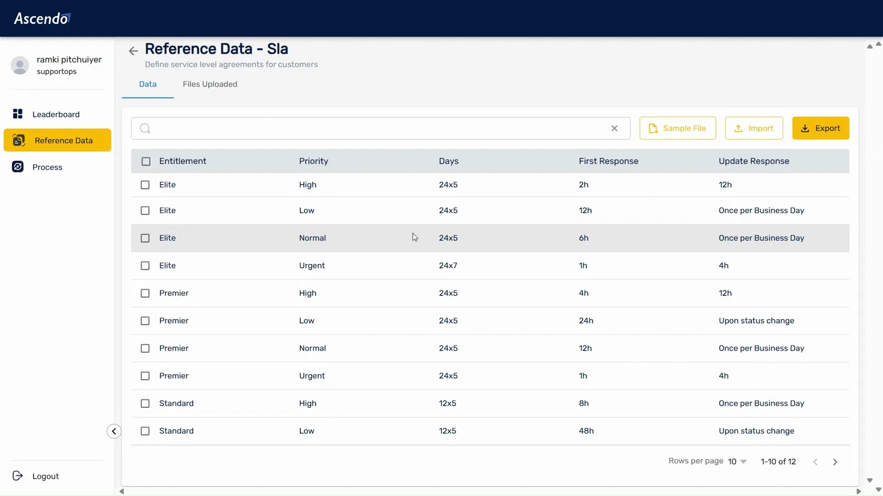Click the Ascendo logo
The image size is (883, 496).
point(42,18)
